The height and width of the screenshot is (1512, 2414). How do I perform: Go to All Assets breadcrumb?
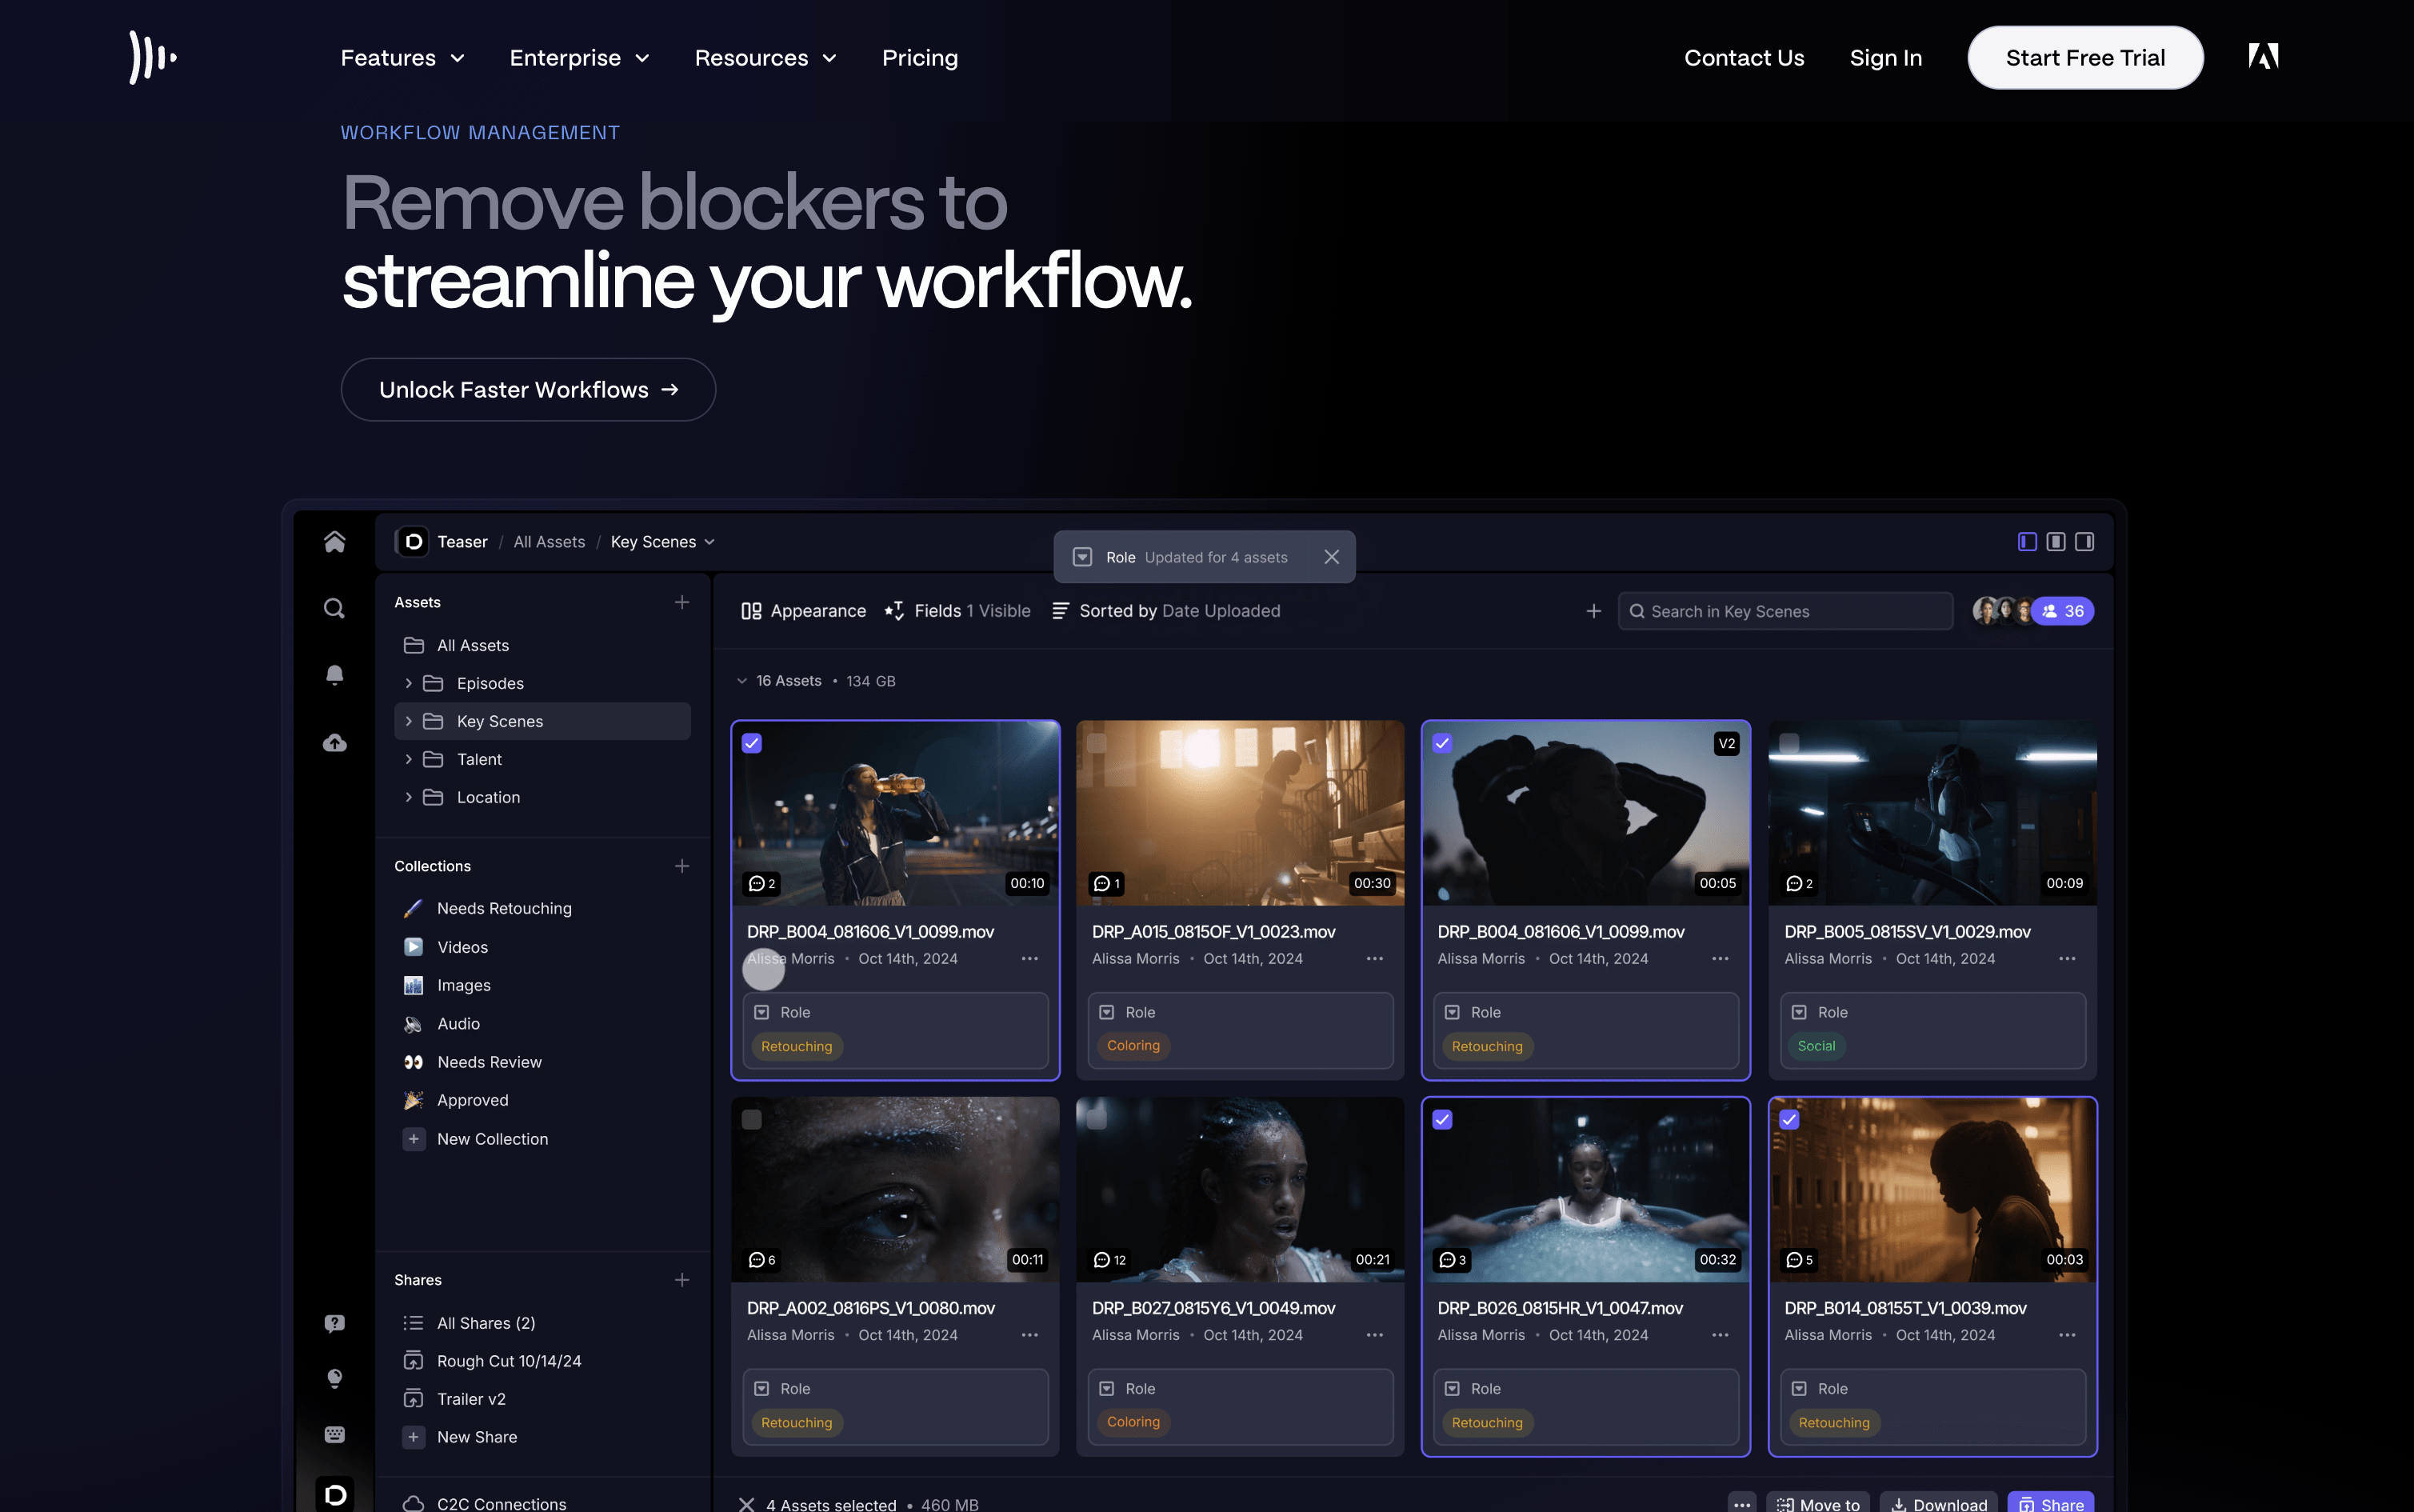(549, 541)
